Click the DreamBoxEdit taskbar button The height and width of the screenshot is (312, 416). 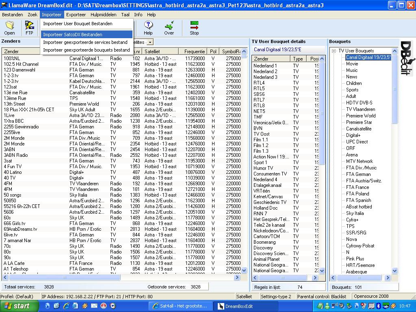coord(245,306)
